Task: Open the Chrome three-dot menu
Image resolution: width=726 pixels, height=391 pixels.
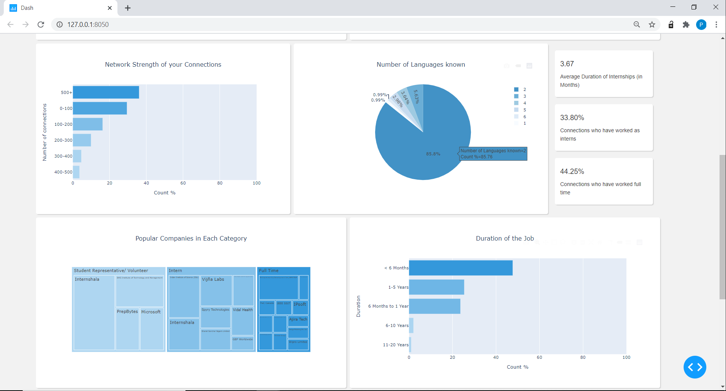Action: point(716,25)
